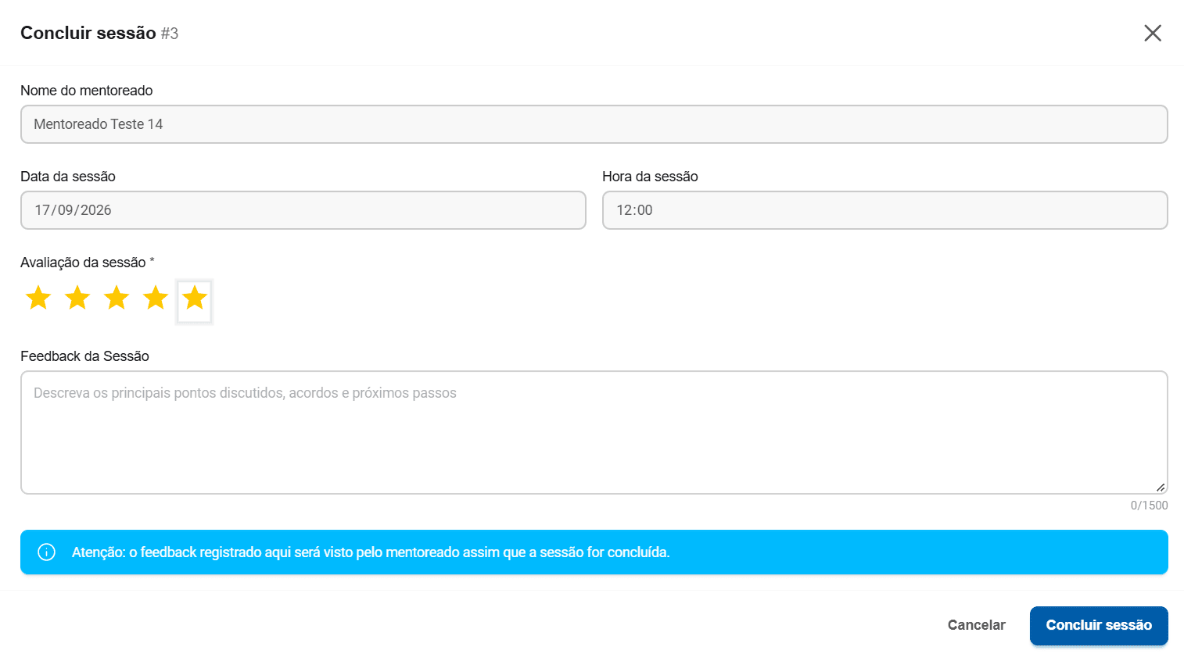The image size is (1184, 654).
Task: Click the Cancelar button
Action: click(x=976, y=625)
